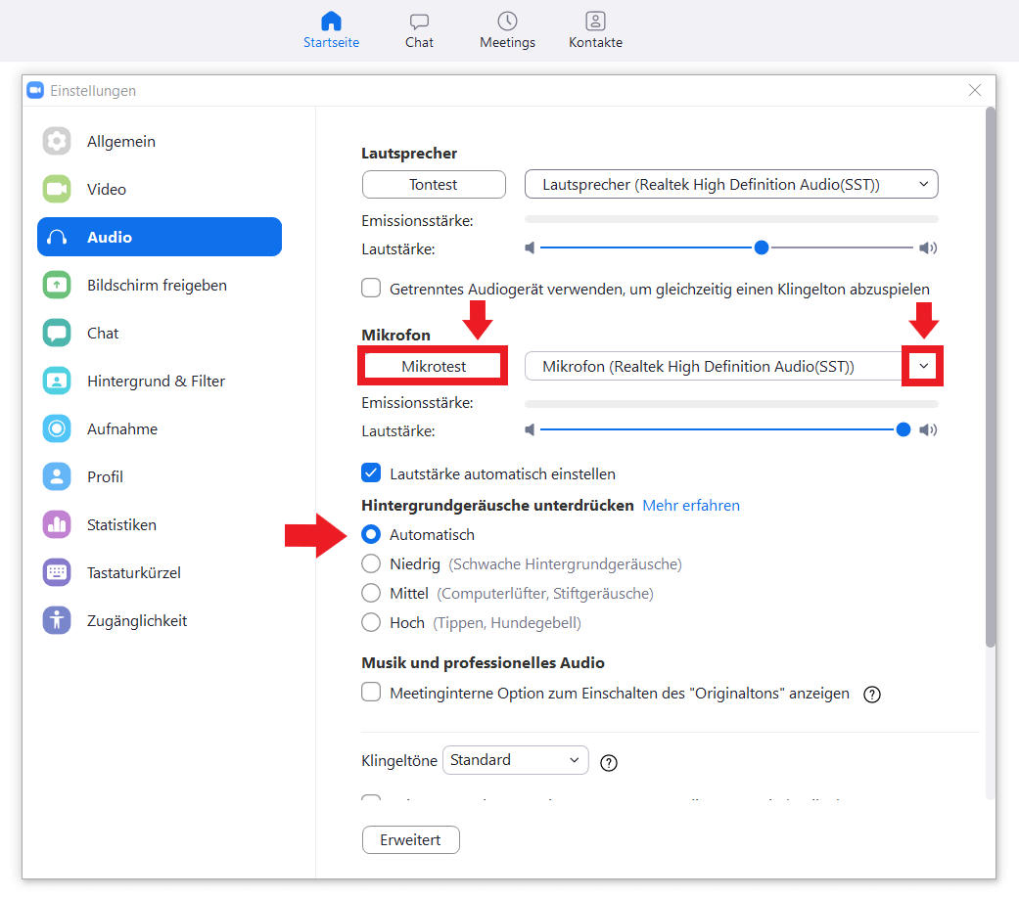The image size is (1019, 899).
Task: Open Kontakte contacts icon
Action: click(595, 22)
